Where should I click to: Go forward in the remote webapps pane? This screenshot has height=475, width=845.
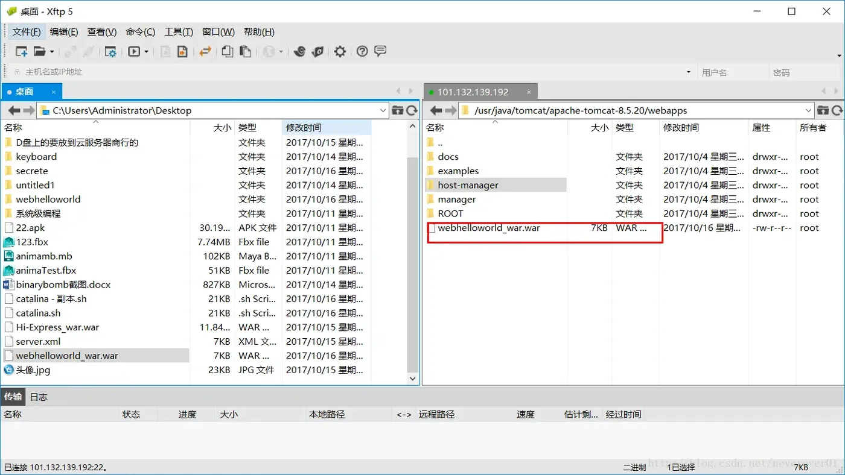click(x=451, y=110)
